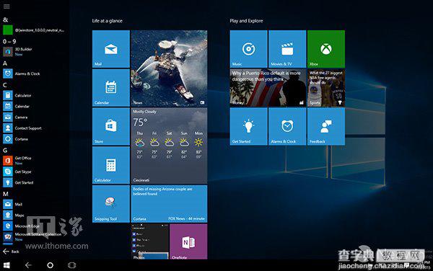Open the Get Started tile
The height and width of the screenshot is (271, 433).
click(248, 126)
